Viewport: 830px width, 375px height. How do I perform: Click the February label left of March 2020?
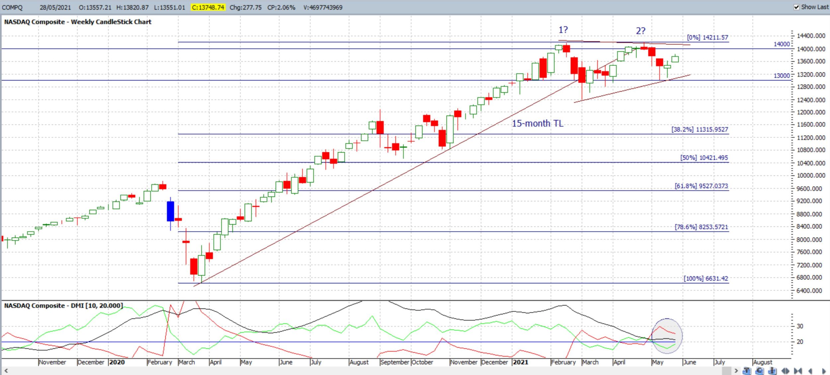[160, 362]
